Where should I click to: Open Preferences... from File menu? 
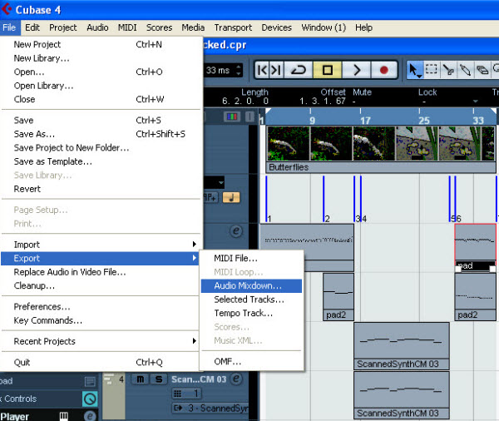[x=100, y=307]
